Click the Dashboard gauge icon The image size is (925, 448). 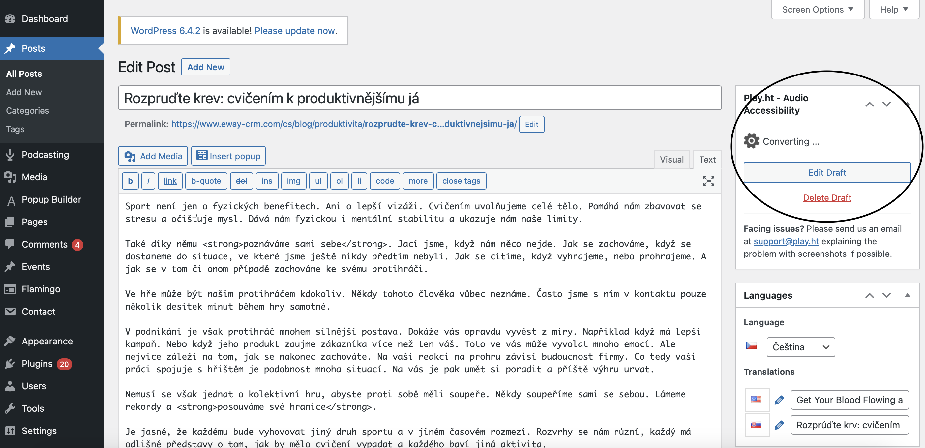pyautogui.click(x=10, y=19)
